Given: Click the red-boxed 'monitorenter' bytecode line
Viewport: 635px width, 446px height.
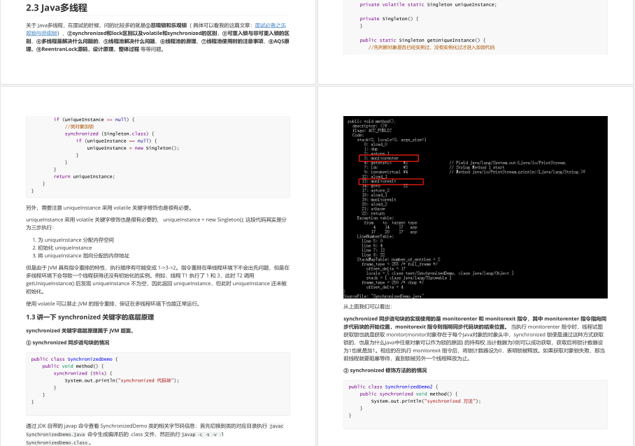Looking at the screenshot, I should 389,158.
